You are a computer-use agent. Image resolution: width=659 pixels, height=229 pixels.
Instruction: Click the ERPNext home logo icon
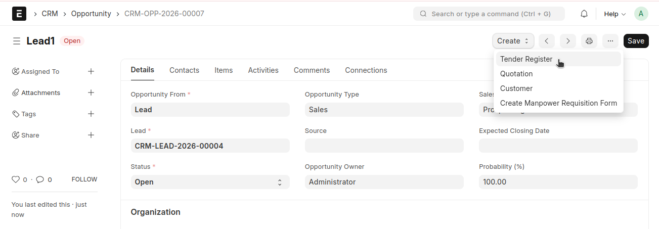pyautogui.click(x=19, y=14)
